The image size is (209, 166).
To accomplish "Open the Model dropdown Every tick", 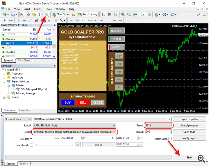I will click(75, 132).
